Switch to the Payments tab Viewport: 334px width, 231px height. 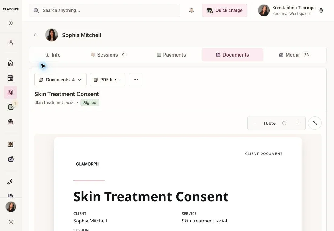point(171,55)
